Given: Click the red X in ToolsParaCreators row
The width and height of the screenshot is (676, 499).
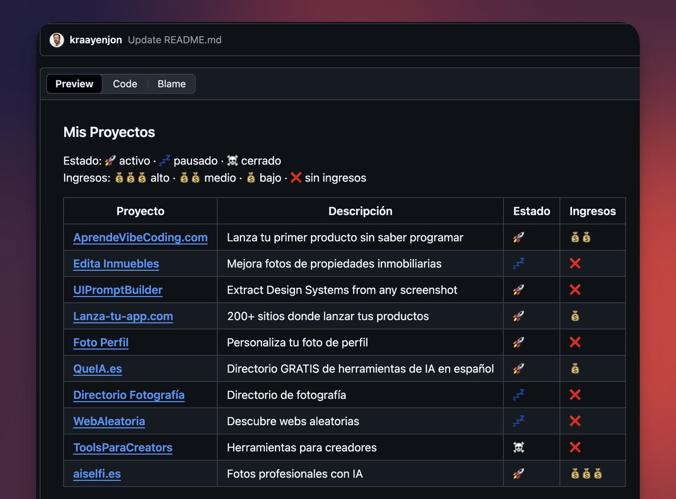Looking at the screenshot, I should 575,448.
